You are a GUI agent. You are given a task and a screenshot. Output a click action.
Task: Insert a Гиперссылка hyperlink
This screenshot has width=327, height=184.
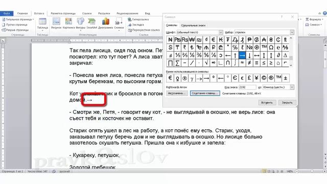pos(138,19)
